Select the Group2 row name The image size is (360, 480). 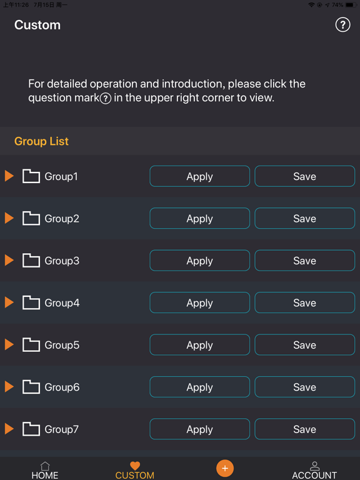click(x=62, y=219)
